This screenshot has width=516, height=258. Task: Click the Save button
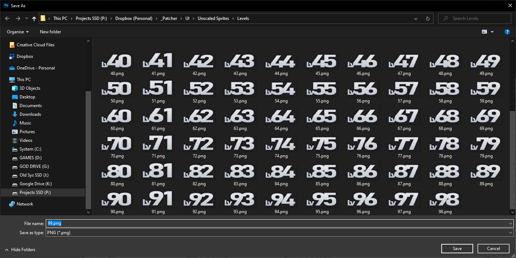pos(457,249)
